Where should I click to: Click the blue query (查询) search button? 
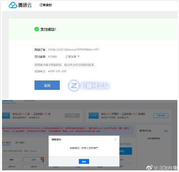pyautogui.click(x=126, y=151)
